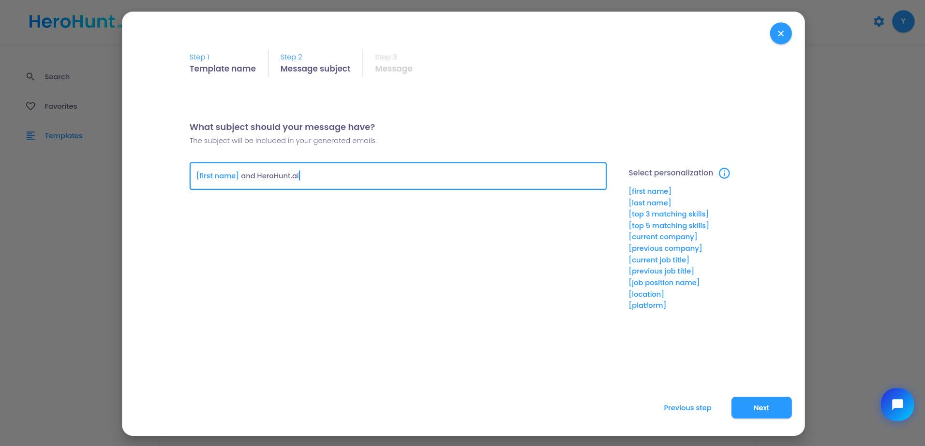Image resolution: width=925 pixels, height=446 pixels.
Task: Click the HeroHunt logo
Action: [x=73, y=22]
